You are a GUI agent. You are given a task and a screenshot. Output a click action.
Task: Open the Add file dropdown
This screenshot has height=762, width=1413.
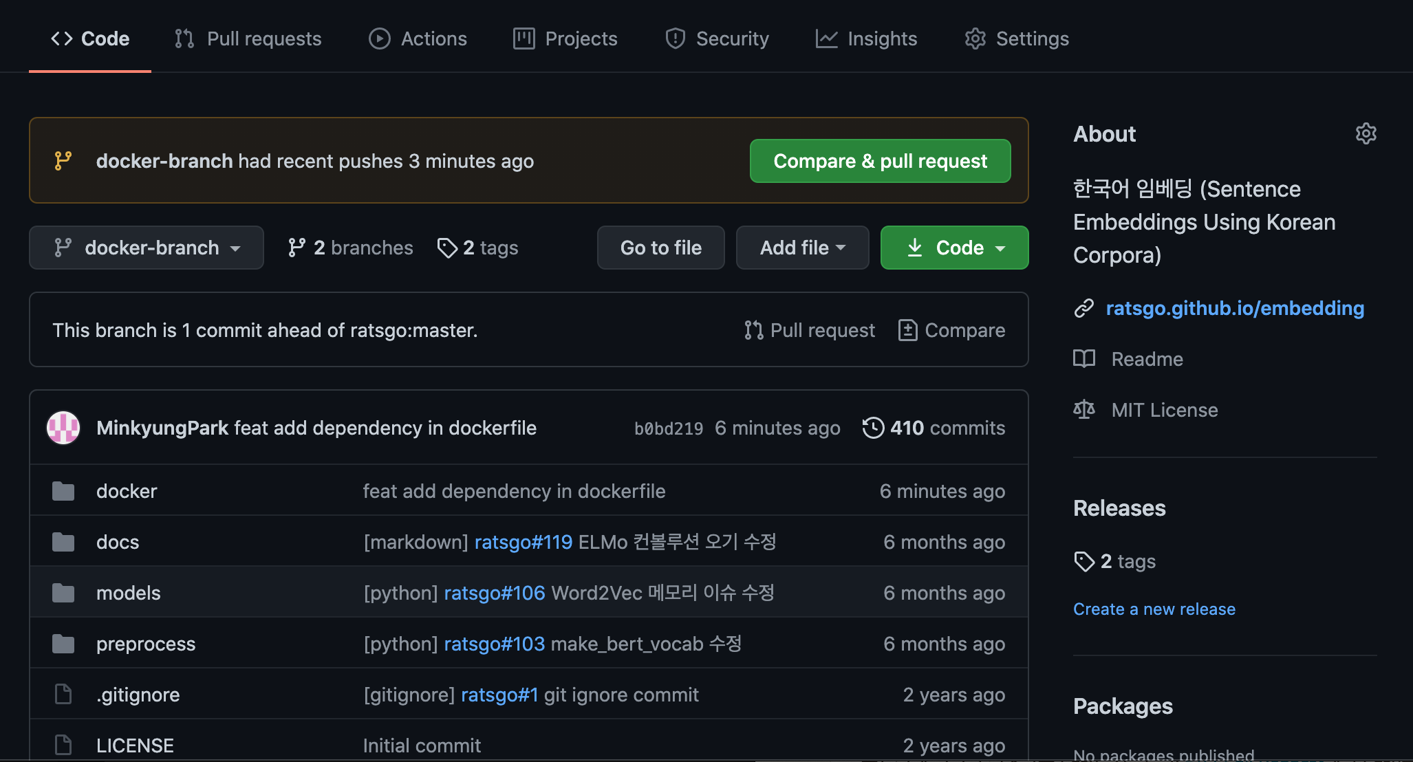(x=802, y=248)
